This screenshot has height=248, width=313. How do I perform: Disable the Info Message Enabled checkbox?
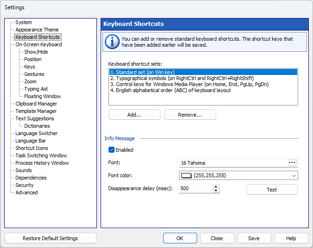click(x=111, y=150)
